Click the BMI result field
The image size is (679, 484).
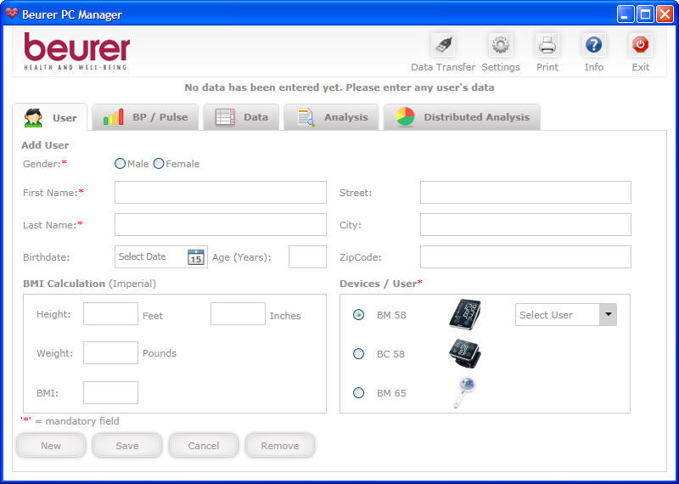click(110, 392)
